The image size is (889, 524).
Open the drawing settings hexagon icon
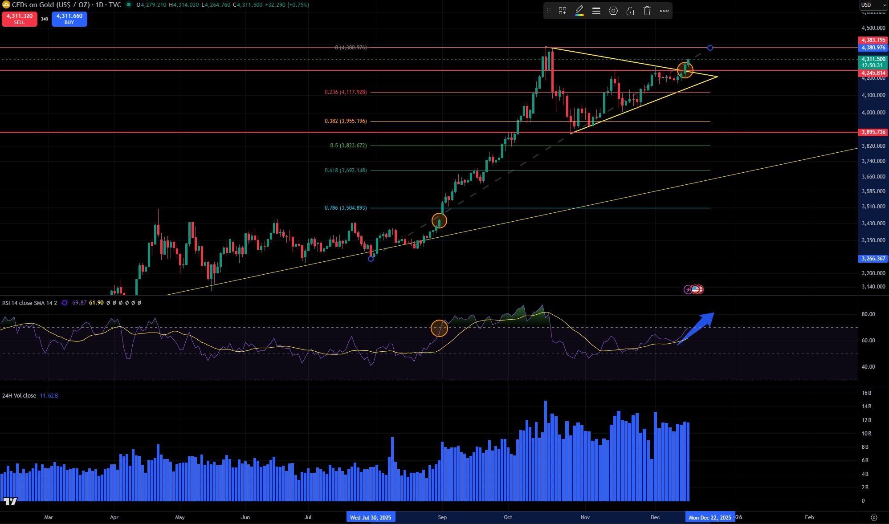(x=613, y=11)
